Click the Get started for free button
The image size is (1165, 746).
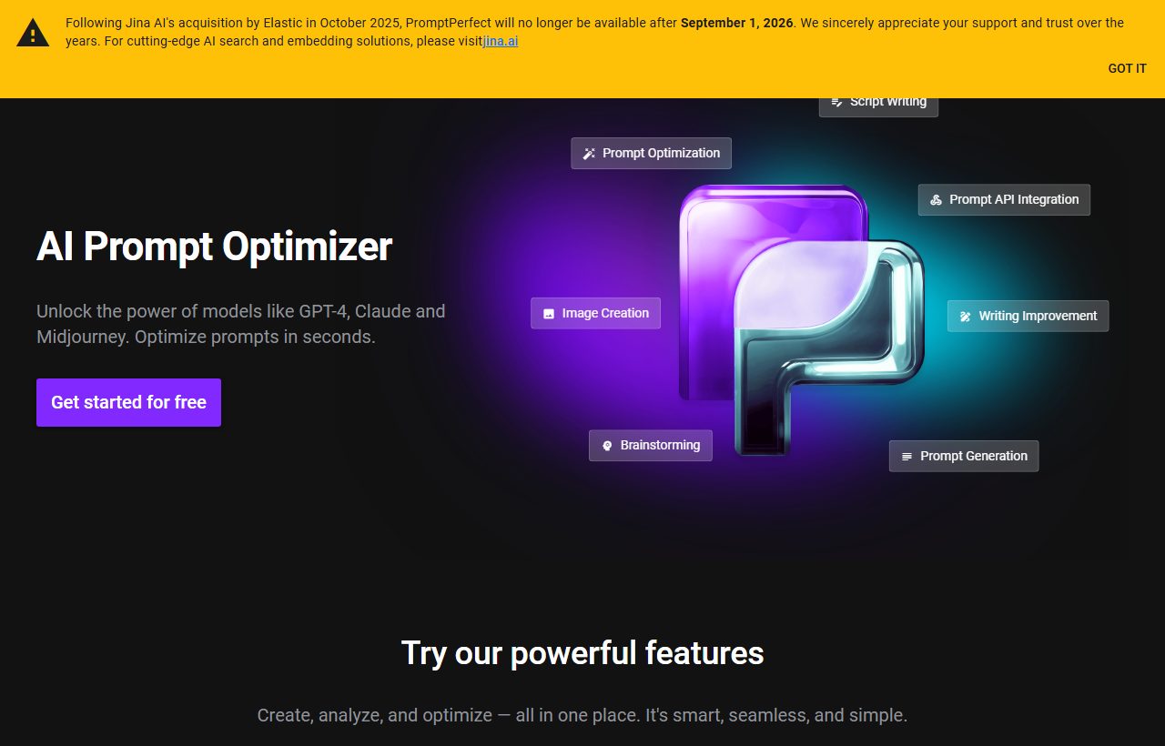(128, 402)
